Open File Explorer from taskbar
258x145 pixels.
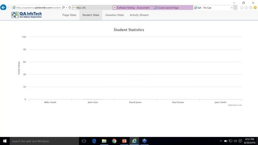click(x=104, y=141)
